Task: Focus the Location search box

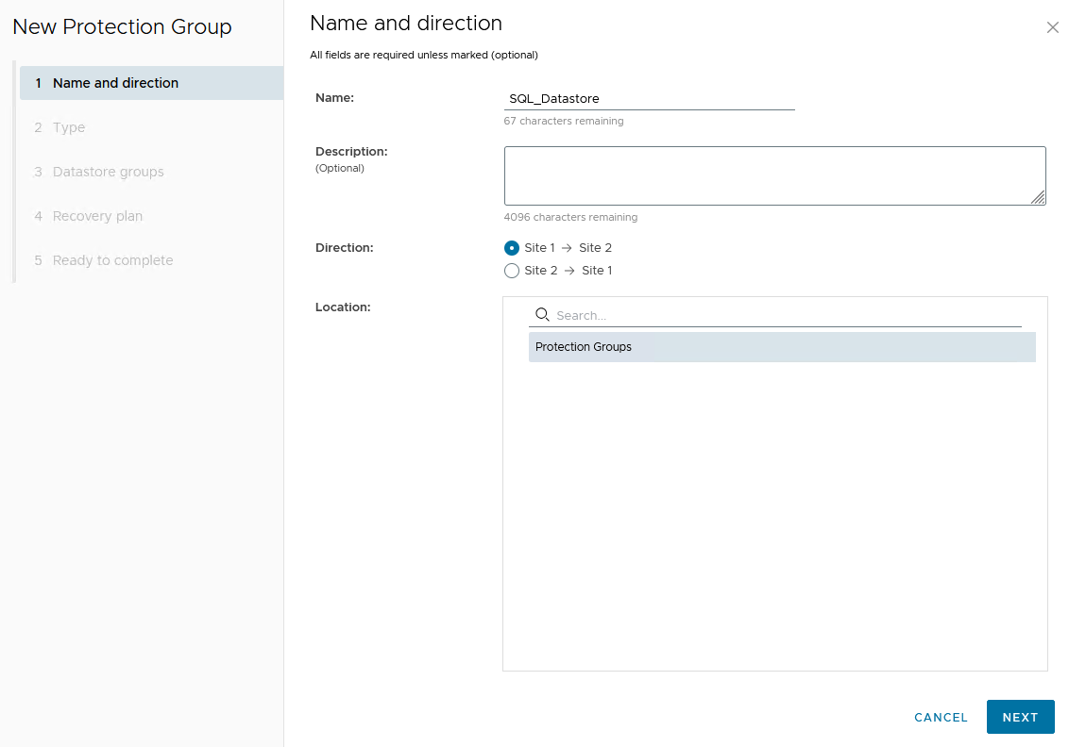Action: click(787, 316)
